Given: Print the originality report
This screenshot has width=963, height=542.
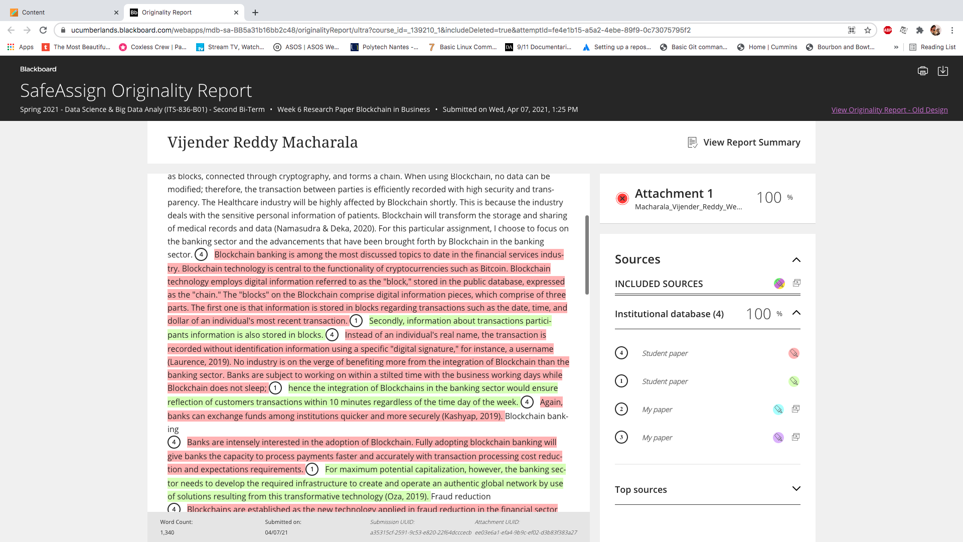Looking at the screenshot, I should 922,71.
